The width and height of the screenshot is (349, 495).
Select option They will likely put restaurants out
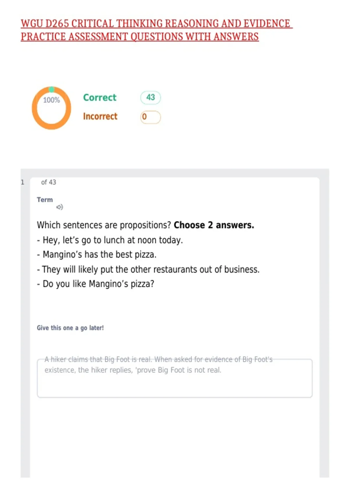(x=148, y=270)
